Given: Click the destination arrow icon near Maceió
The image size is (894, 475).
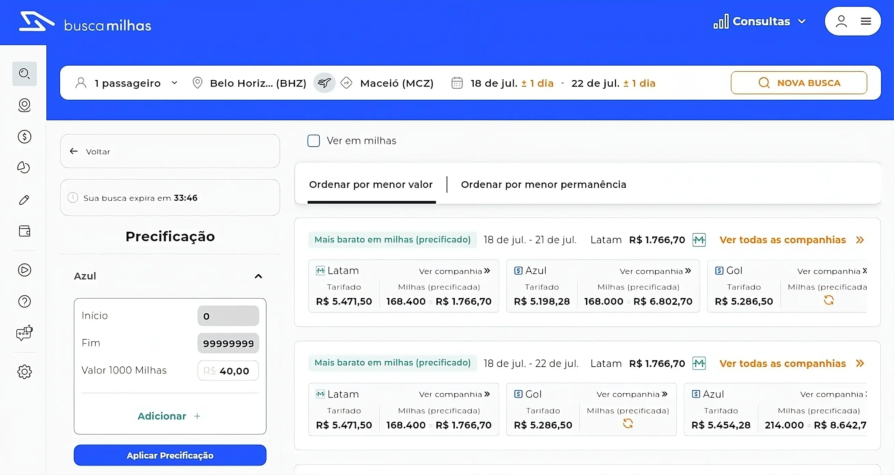Looking at the screenshot, I should coord(346,83).
